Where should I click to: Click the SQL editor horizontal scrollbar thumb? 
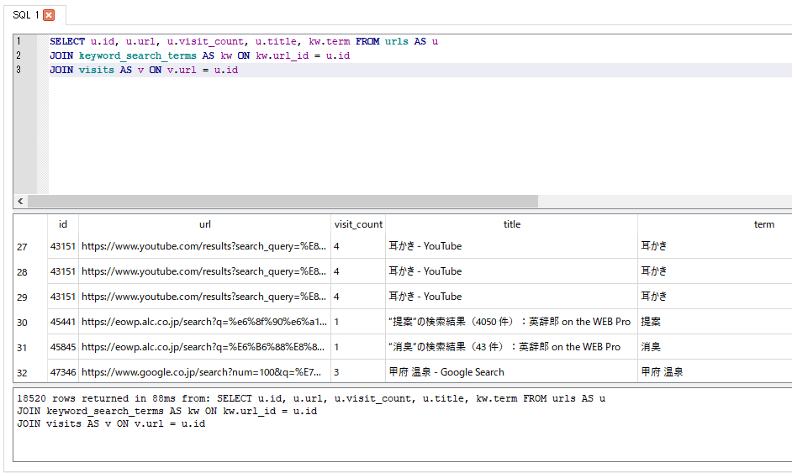pos(282,202)
